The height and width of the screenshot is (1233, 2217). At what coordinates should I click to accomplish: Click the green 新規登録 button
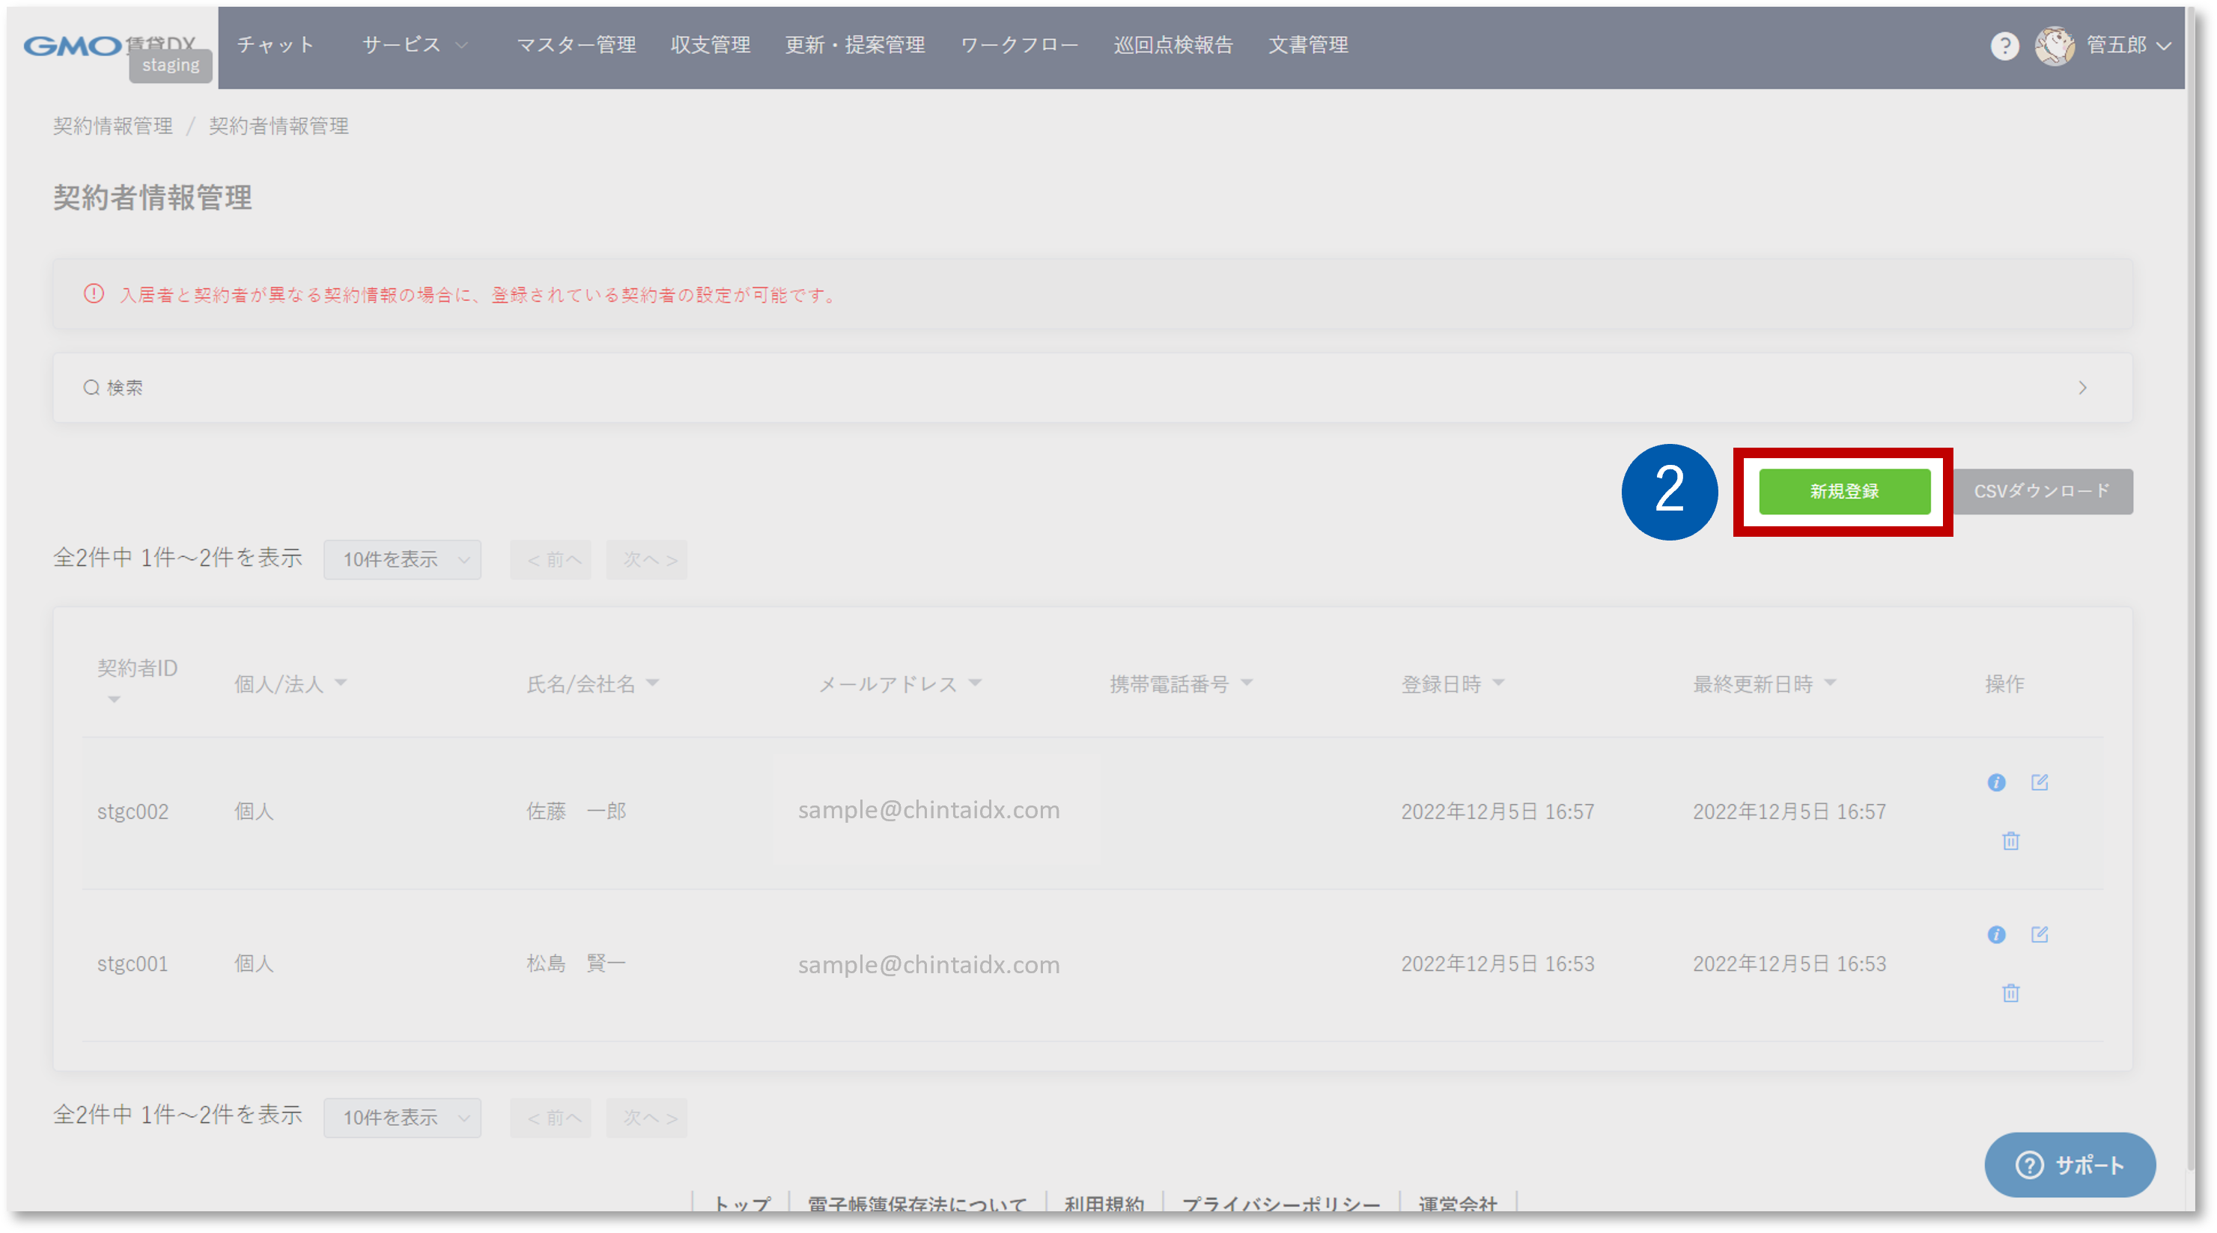(1843, 491)
